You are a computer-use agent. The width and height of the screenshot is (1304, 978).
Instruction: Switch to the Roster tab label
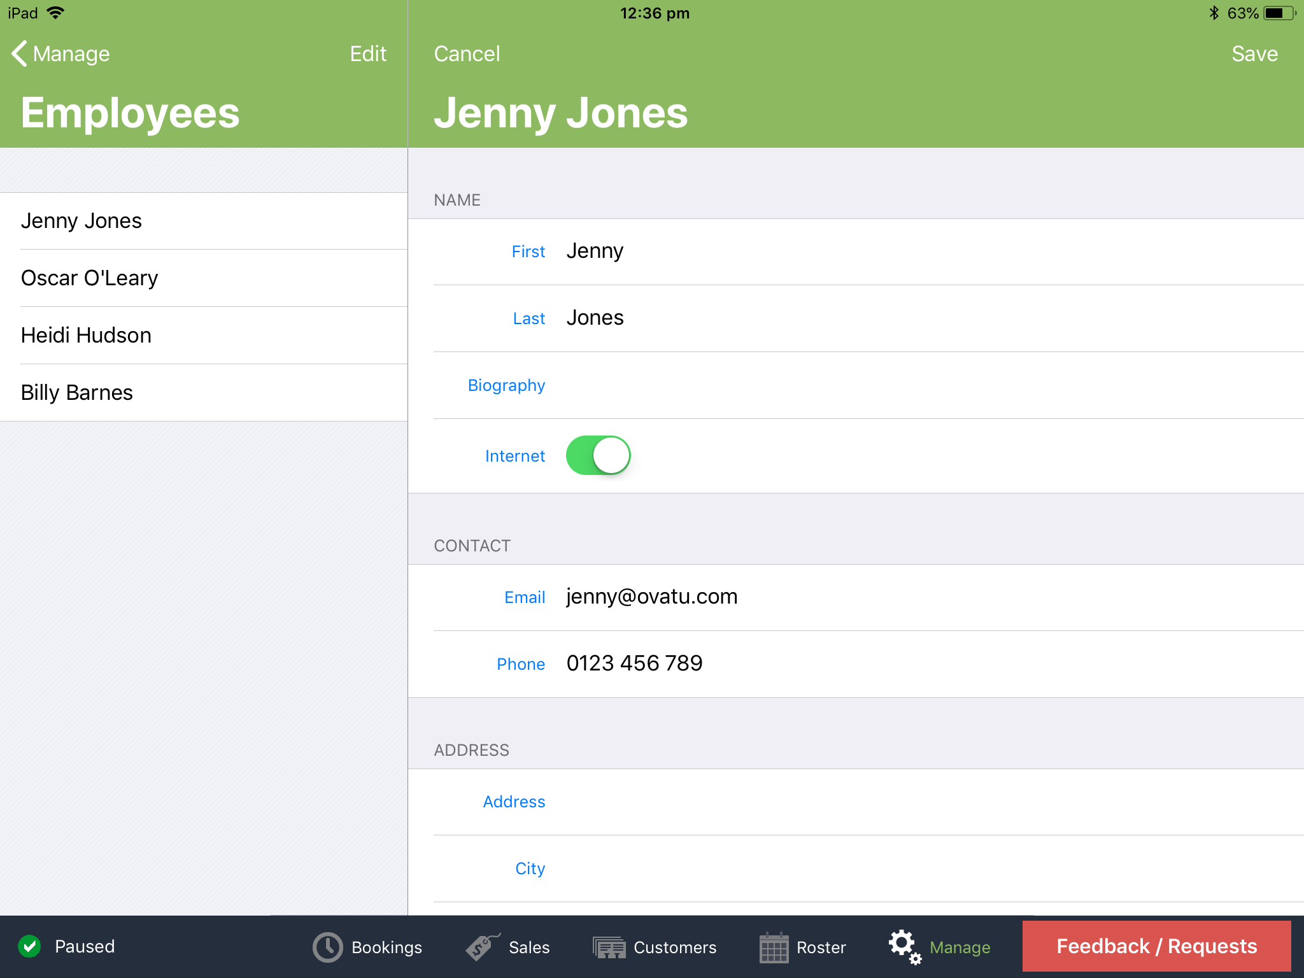821,947
